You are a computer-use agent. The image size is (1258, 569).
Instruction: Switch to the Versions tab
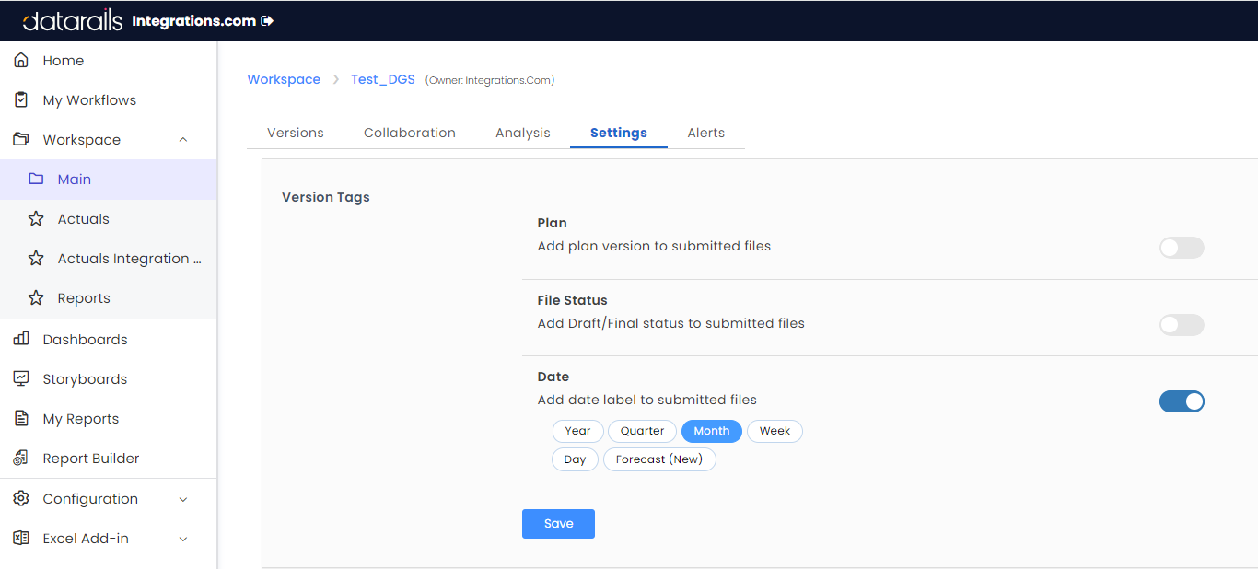click(295, 133)
